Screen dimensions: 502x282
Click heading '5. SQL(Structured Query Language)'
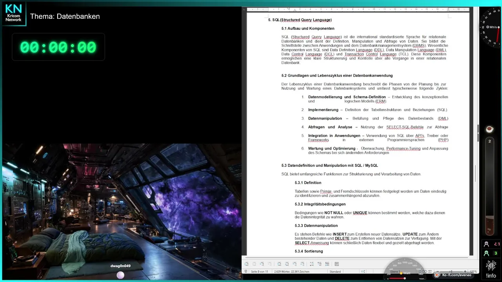click(x=300, y=20)
